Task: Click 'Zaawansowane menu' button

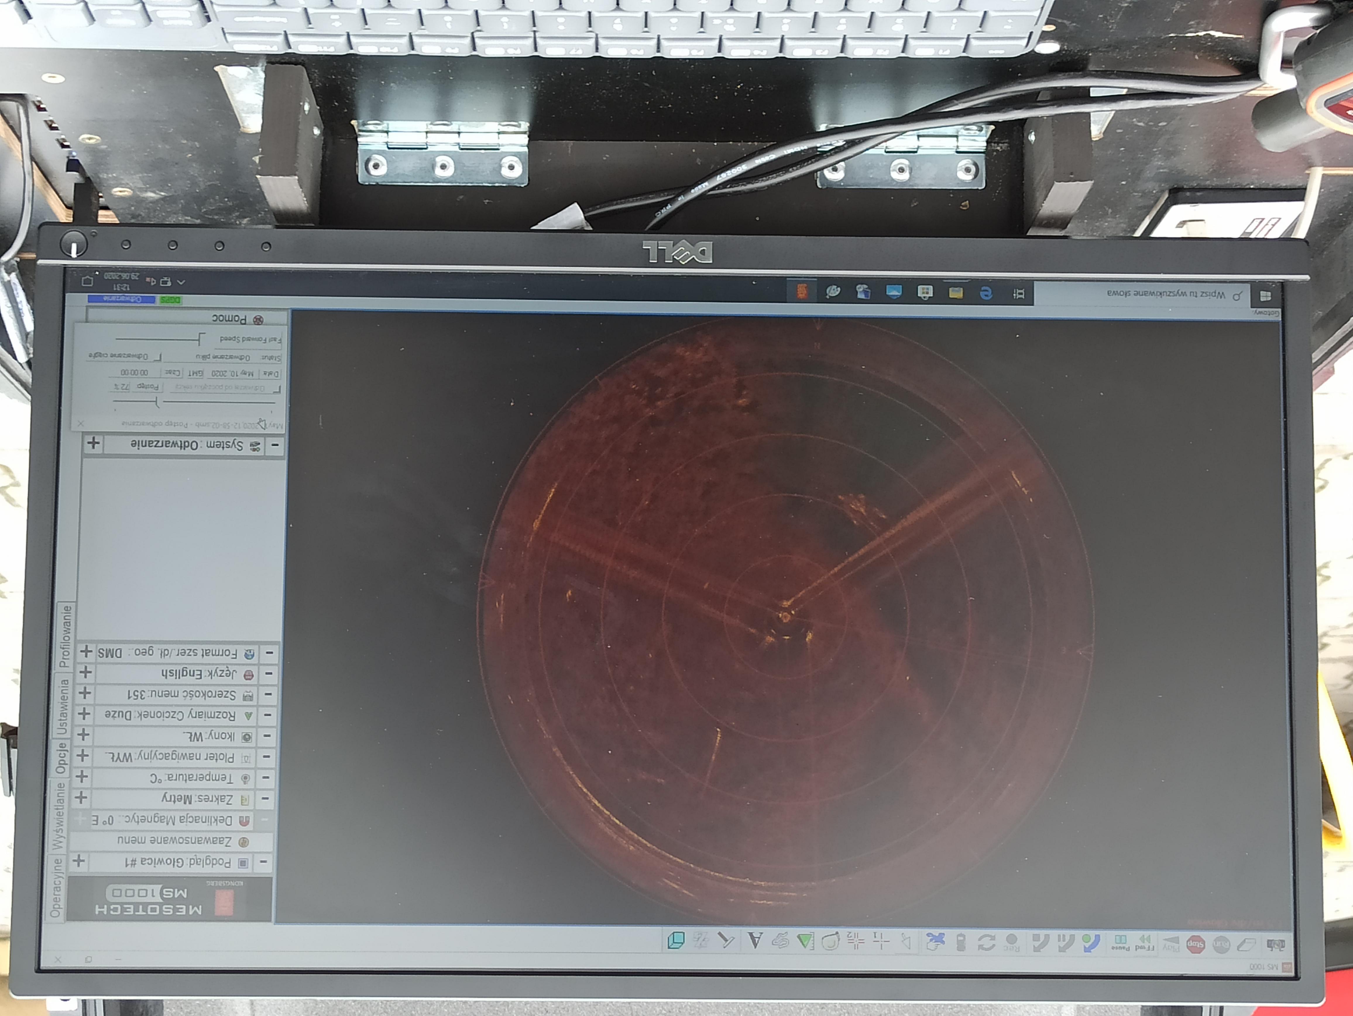Action: pyautogui.click(x=174, y=841)
